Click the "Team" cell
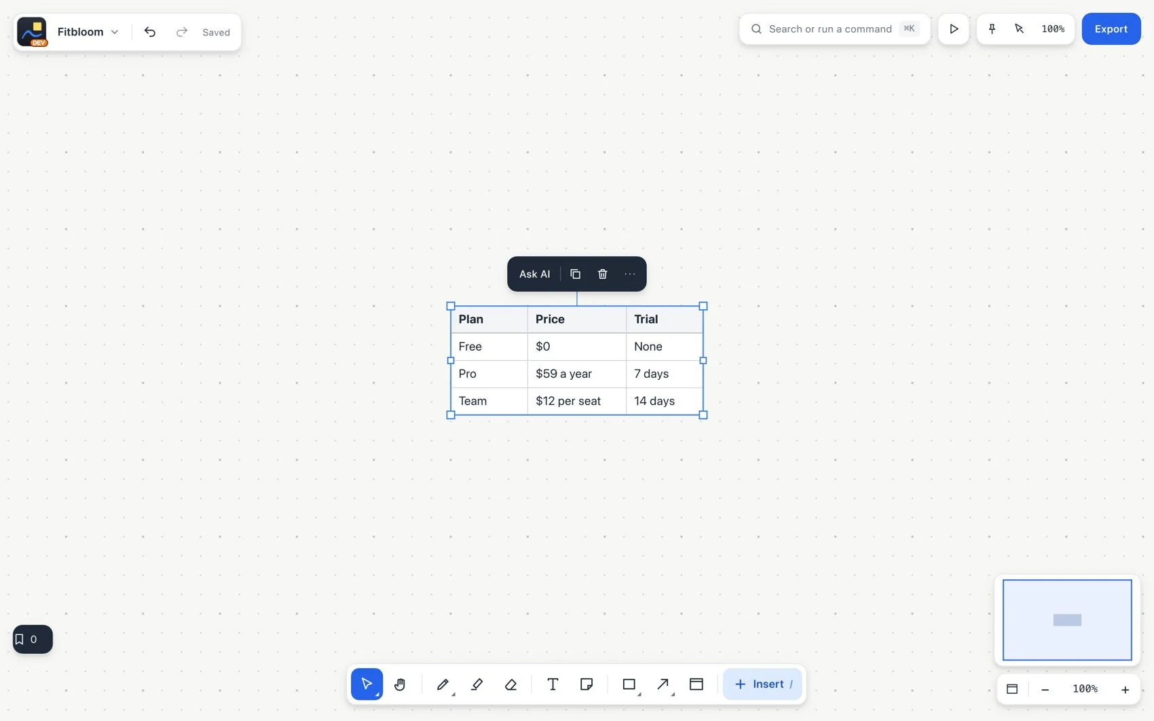Image resolution: width=1154 pixels, height=721 pixels. (x=489, y=401)
